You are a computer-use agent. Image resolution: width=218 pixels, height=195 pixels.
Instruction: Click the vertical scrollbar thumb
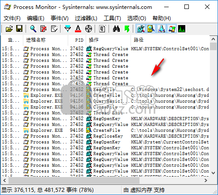click(213, 47)
